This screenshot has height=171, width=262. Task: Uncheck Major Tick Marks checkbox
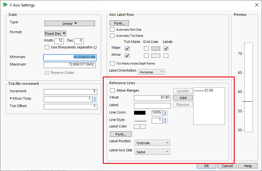(127, 48)
